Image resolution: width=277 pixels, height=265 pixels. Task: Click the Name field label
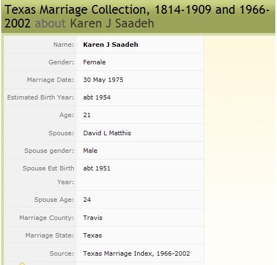63,45
